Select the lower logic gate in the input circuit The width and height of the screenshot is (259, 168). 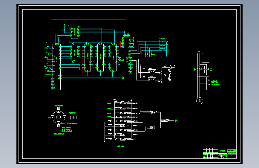tap(153, 127)
